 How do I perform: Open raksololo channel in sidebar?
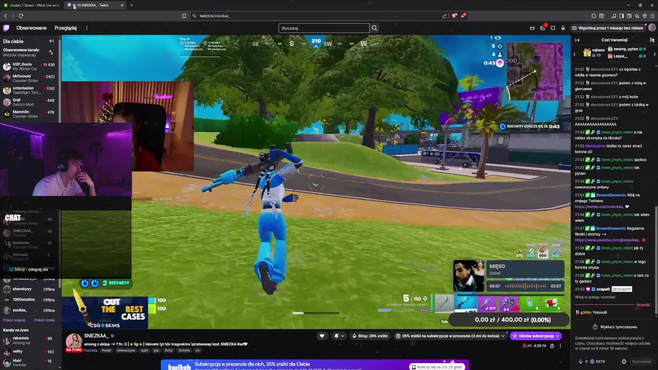click(29, 340)
